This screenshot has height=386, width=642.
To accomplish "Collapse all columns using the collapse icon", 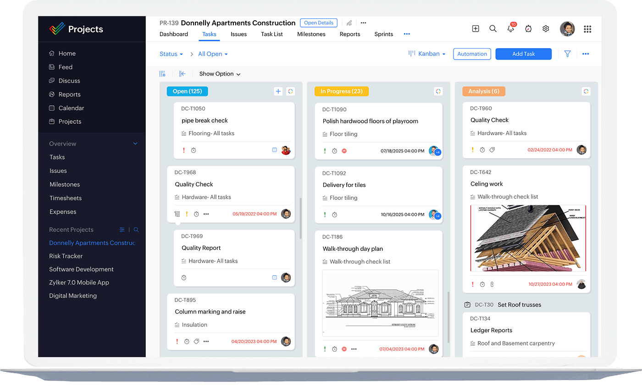I will [182, 73].
